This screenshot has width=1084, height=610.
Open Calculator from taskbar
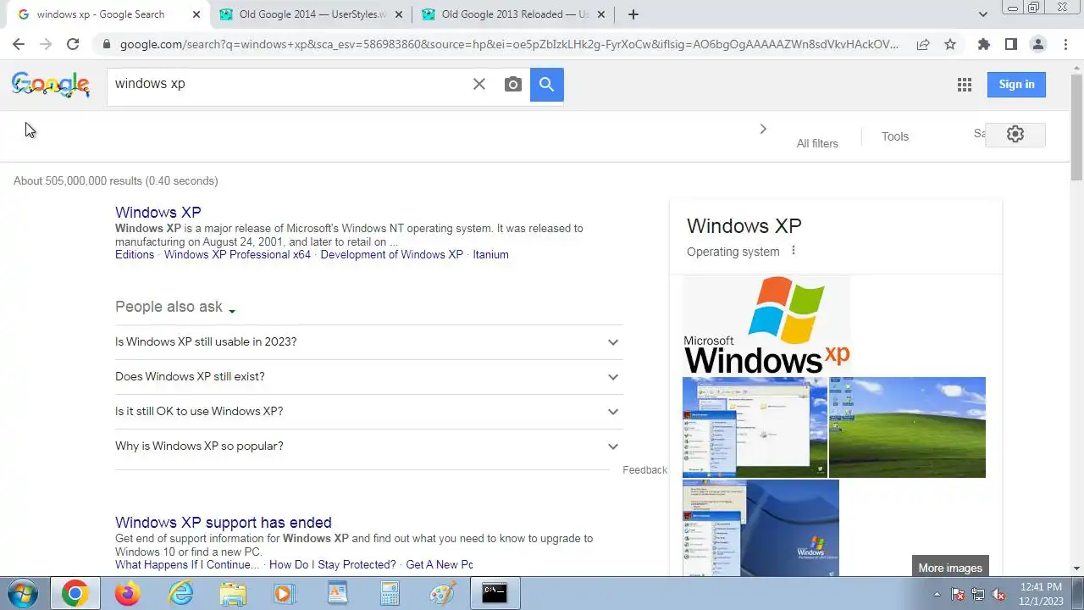tap(390, 593)
